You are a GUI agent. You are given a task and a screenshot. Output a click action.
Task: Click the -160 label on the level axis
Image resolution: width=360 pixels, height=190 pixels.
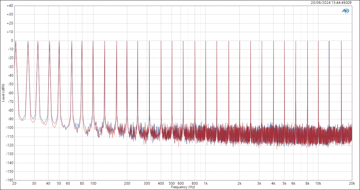pyautogui.click(x=9, y=180)
